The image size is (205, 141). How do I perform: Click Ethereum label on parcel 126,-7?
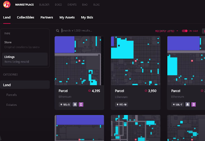[177, 97]
